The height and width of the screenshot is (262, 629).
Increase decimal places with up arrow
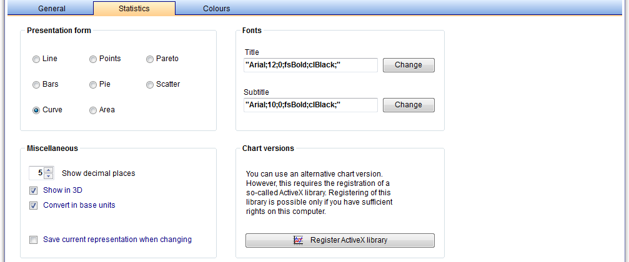coord(49,170)
